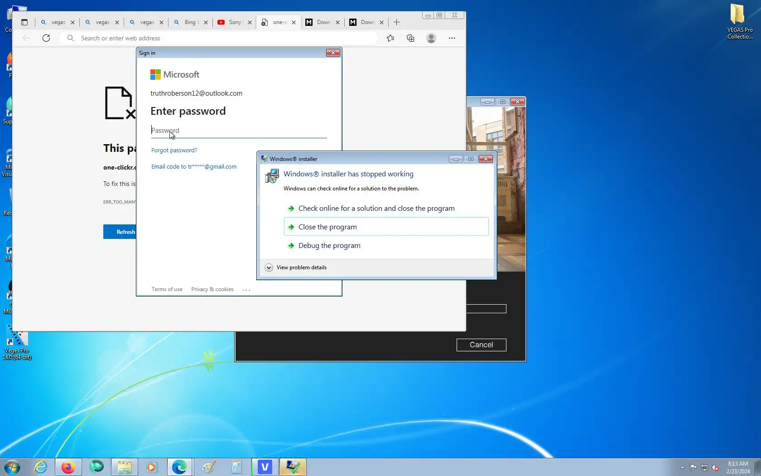Open Calculator from the taskbar
761x476 pixels.
236,467
